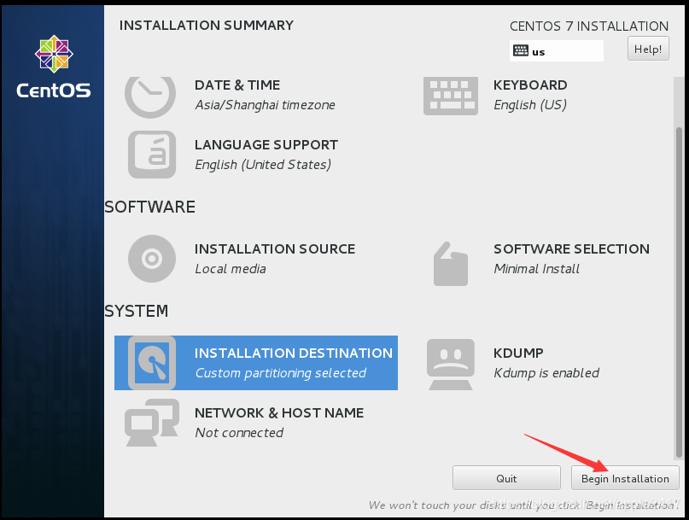The height and width of the screenshot is (520, 689).
Task: Open the SOFTWARE SELECTION heading
Action: pyautogui.click(x=571, y=248)
